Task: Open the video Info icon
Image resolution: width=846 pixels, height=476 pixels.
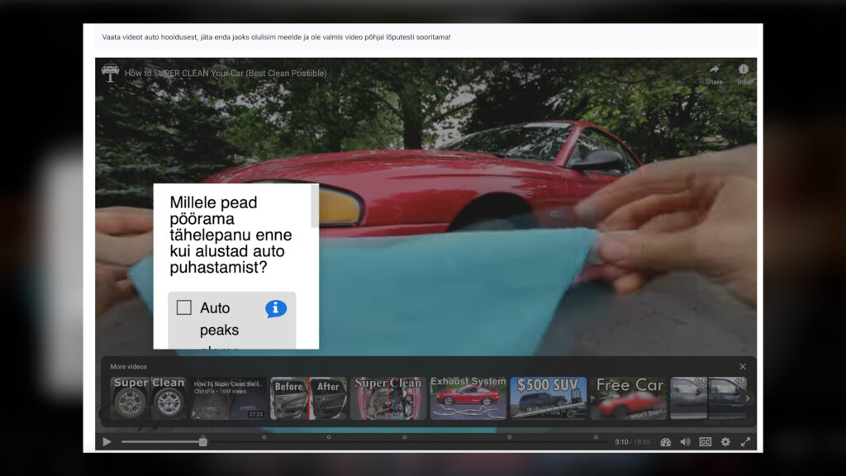Action: (744, 70)
